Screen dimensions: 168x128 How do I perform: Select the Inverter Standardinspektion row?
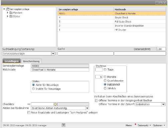click(x=112, y=26)
